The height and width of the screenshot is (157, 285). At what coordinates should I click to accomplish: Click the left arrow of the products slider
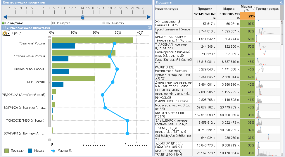click(5, 17)
